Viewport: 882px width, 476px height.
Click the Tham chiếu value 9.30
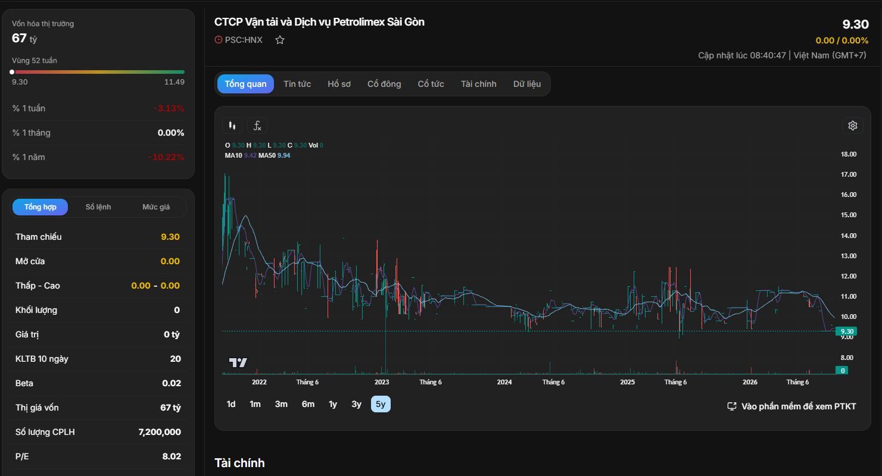(x=170, y=237)
